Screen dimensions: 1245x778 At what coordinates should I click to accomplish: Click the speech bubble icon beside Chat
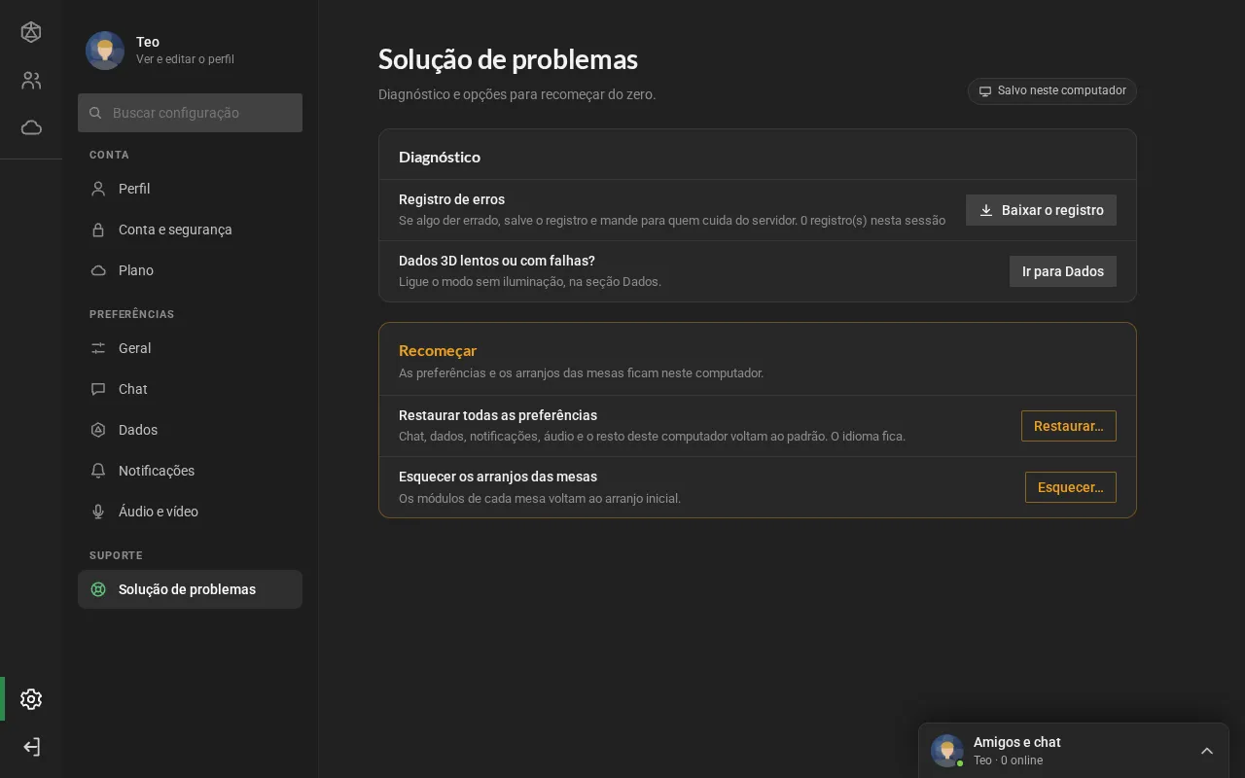coord(98,389)
